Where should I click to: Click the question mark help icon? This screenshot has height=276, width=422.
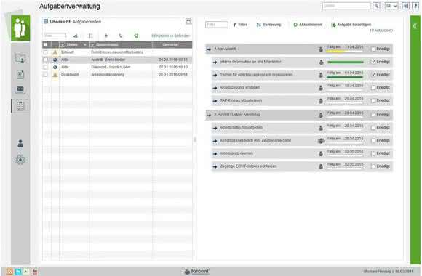click(415, 6)
